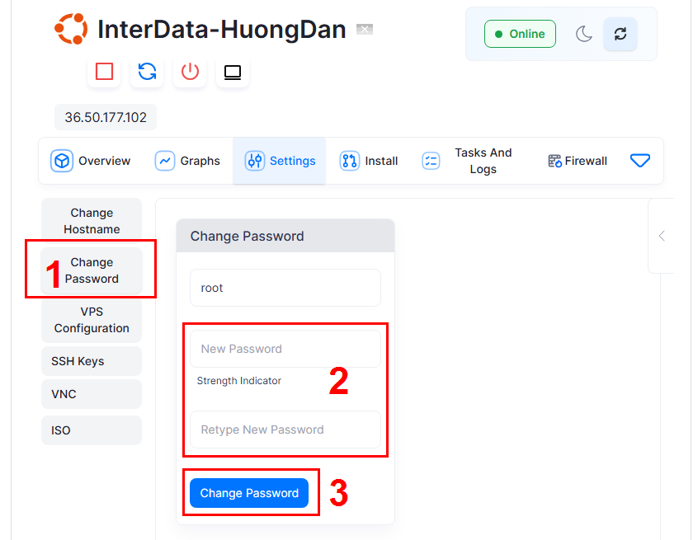The width and height of the screenshot is (698, 540).
Task: Click the Overview cube icon
Action: coord(62,161)
